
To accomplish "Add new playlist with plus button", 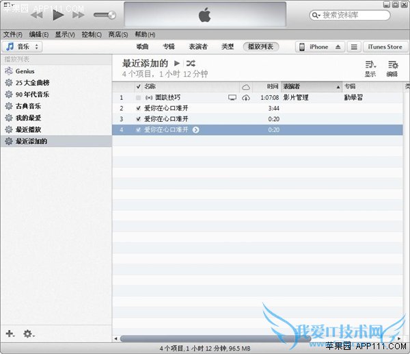I will pyautogui.click(x=10, y=334).
